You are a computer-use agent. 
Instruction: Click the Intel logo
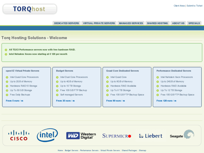click(47, 135)
